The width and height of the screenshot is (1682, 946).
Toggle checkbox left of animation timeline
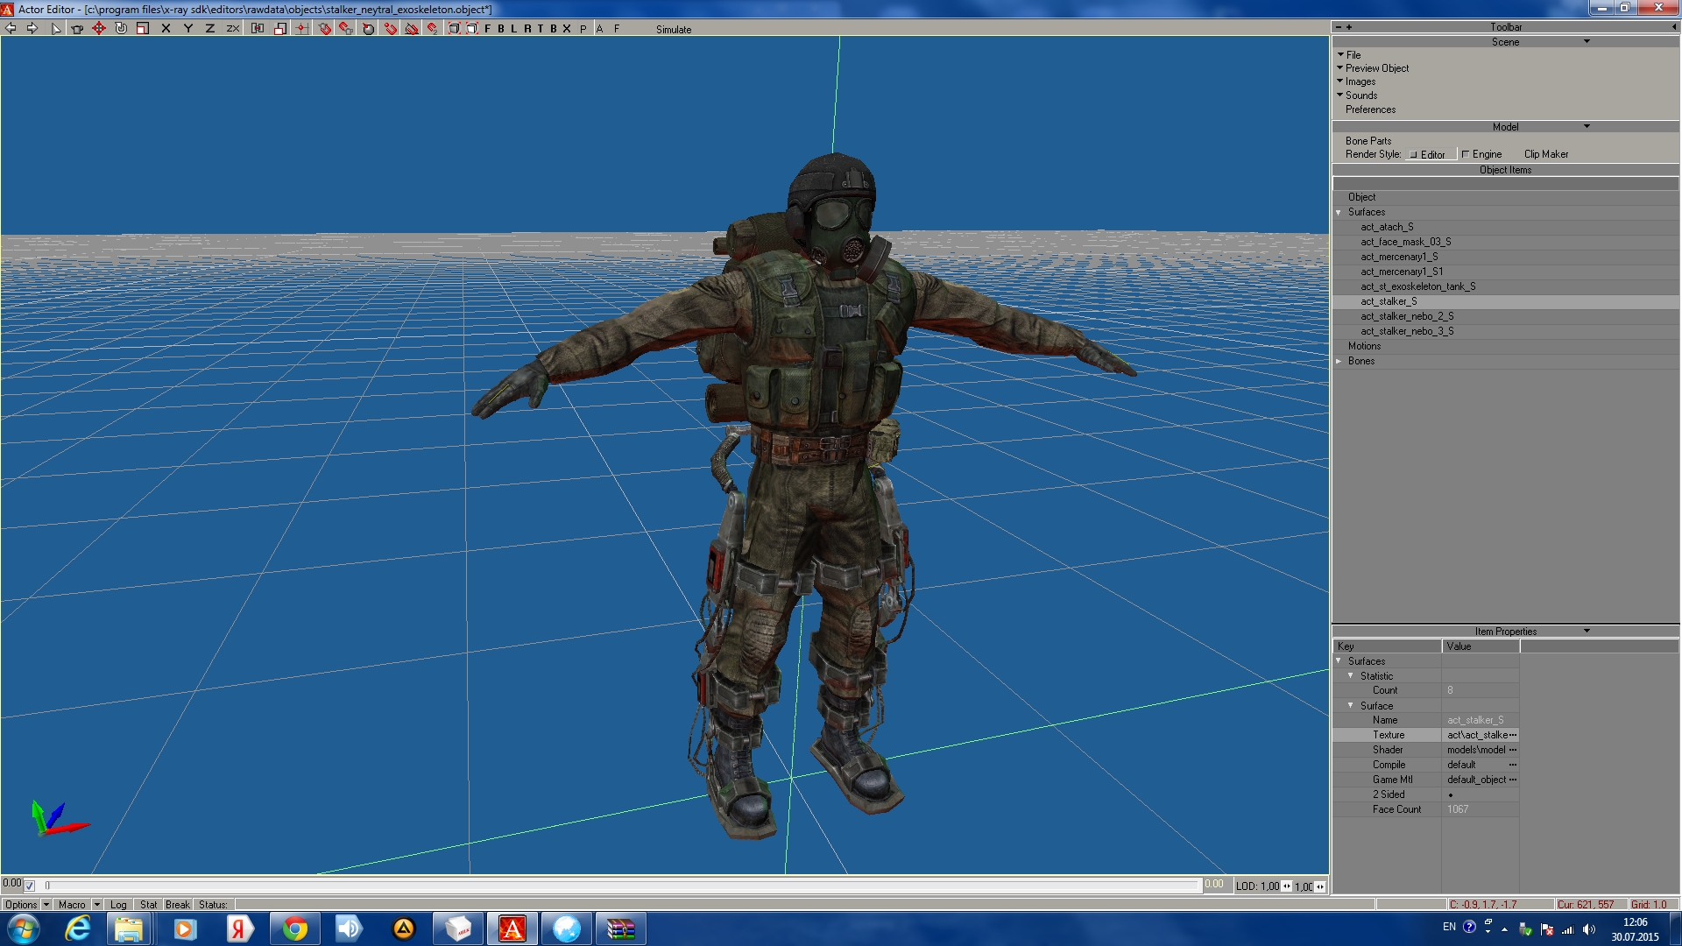pyautogui.click(x=30, y=886)
